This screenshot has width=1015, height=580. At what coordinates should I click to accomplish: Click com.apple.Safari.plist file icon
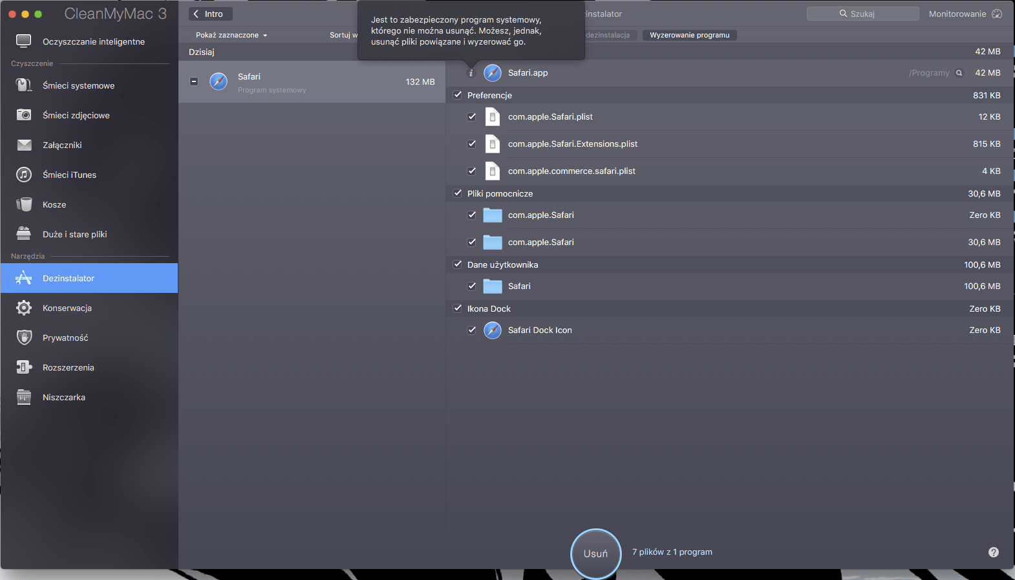(493, 117)
